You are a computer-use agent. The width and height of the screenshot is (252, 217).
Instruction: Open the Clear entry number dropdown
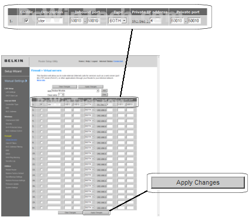(61, 95)
